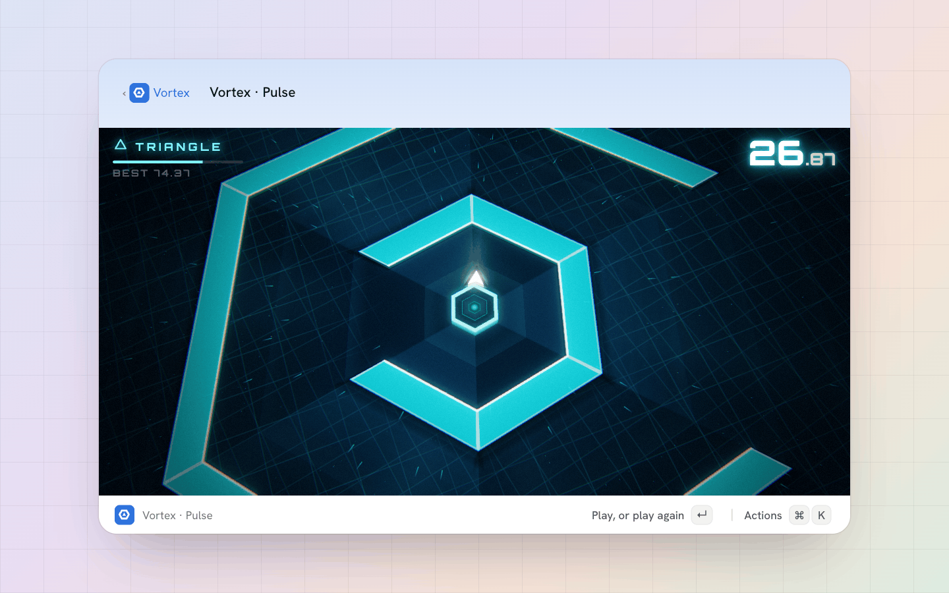Open the Vortex breadcrumb link
Screen dimensions: 949x593
tap(171, 93)
